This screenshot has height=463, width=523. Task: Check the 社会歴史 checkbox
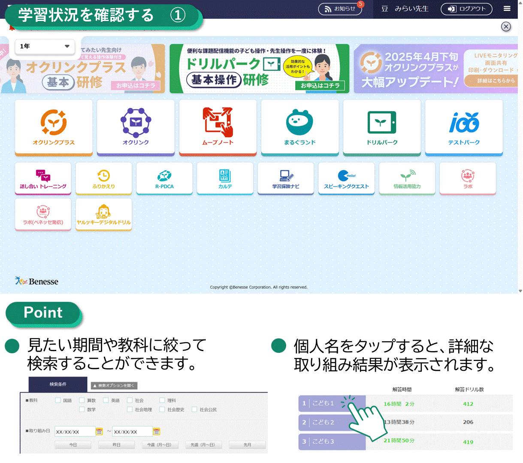click(x=162, y=409)
